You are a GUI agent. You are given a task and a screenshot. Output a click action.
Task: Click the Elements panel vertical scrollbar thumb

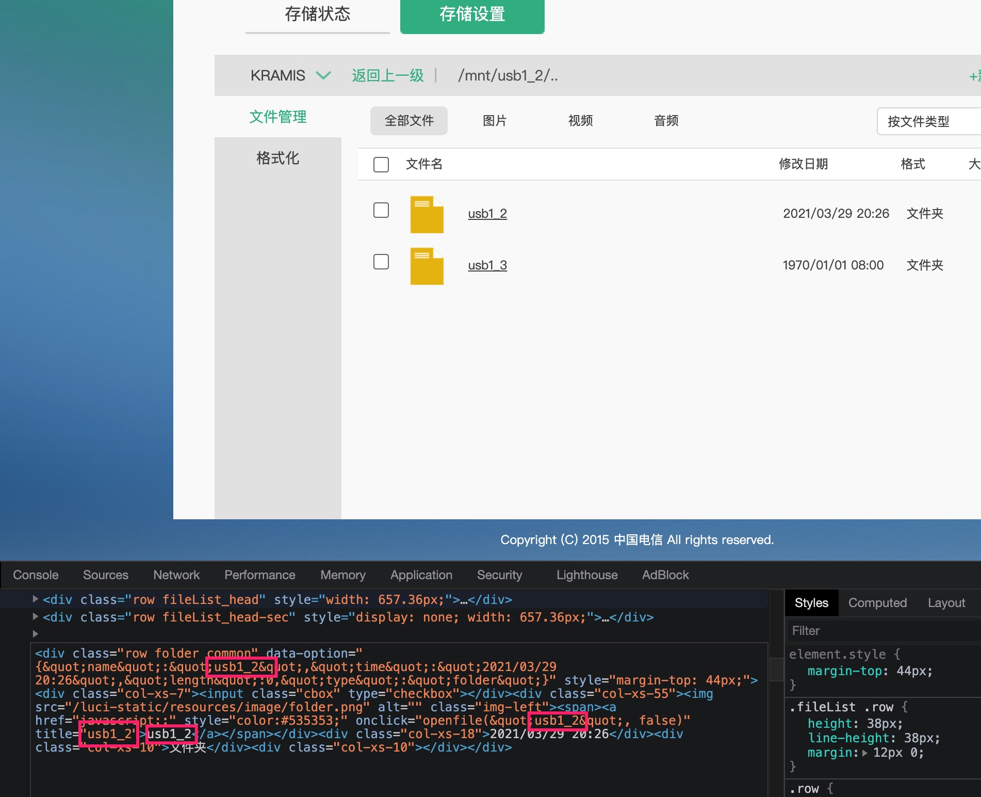click(776, 669)
